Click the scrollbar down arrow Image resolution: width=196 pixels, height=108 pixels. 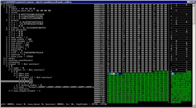pyautogui.click(x=194, y=106)
